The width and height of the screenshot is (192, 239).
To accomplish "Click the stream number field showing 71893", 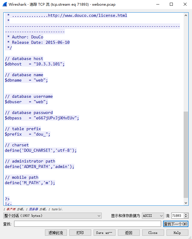I will click(178, 216).
